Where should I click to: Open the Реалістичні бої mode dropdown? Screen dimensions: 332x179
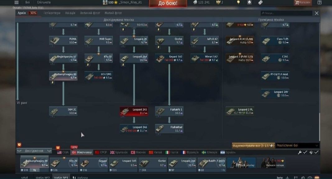pyautogui.click(x=297, y=145)
